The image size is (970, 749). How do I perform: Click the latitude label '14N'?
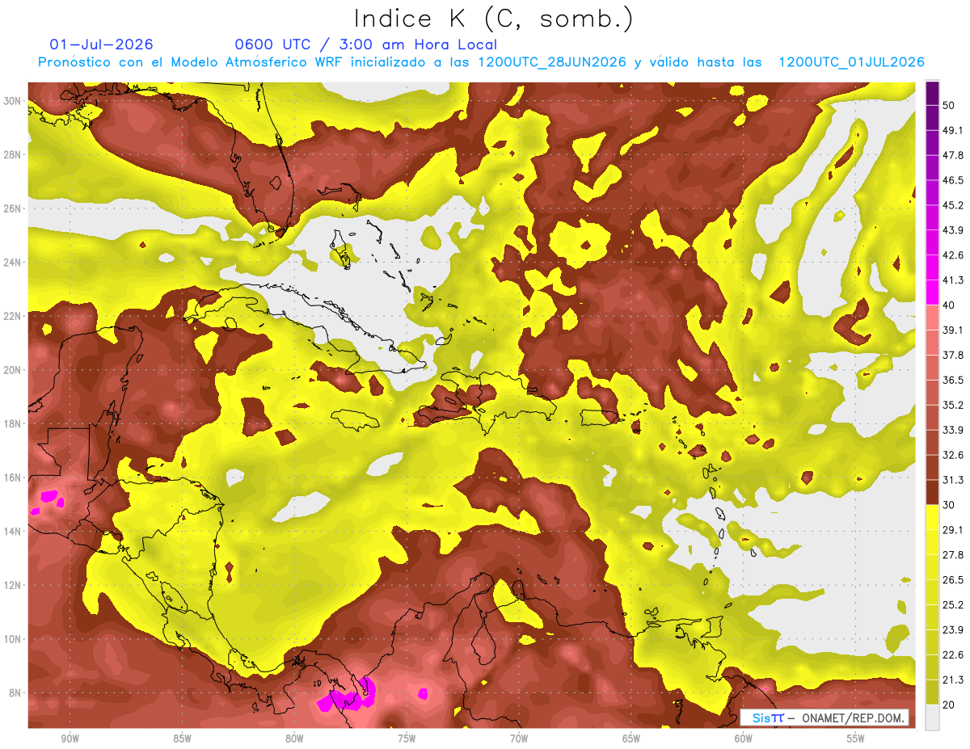(x=12, y=532)
